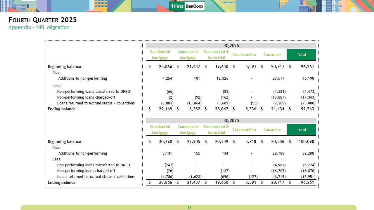The image size is (374, 210).
Task: Select Residential Mortgage column header in 4Q table
Action: pyautogui.click(x=160, y=55)
